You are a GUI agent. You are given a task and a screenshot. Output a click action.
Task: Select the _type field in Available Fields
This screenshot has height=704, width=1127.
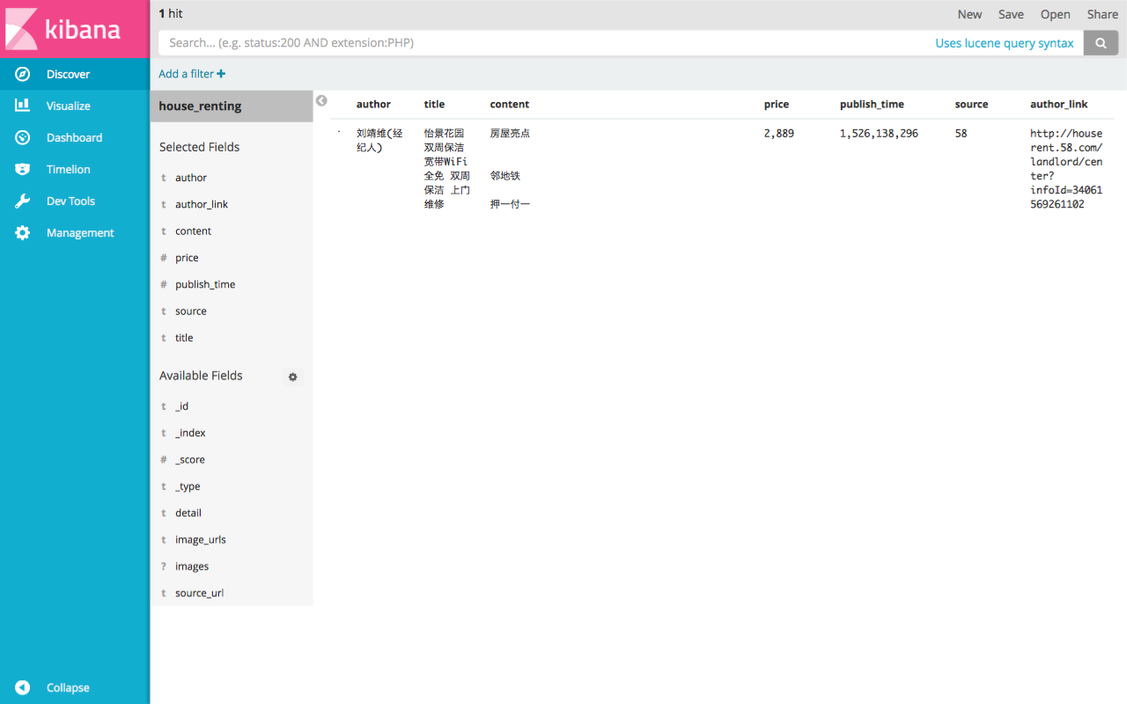(188, 487)
